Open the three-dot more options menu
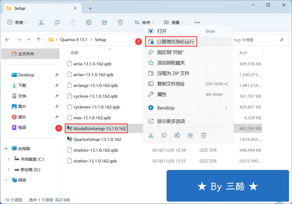The width and height of the screenshot is (292, 204). pyautogui.click(x=197, y=22)
